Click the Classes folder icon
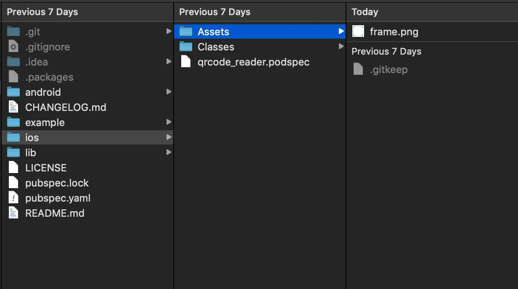This screenshot has height=289, width=518. coord(186,47)
